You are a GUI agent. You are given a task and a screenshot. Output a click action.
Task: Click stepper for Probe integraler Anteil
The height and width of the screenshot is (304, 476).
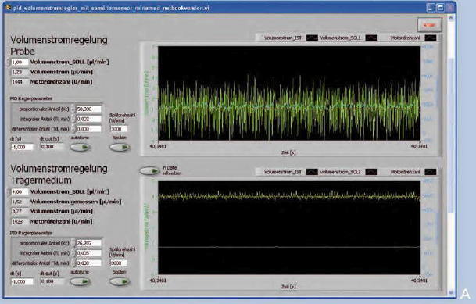[x=73, y=119]
